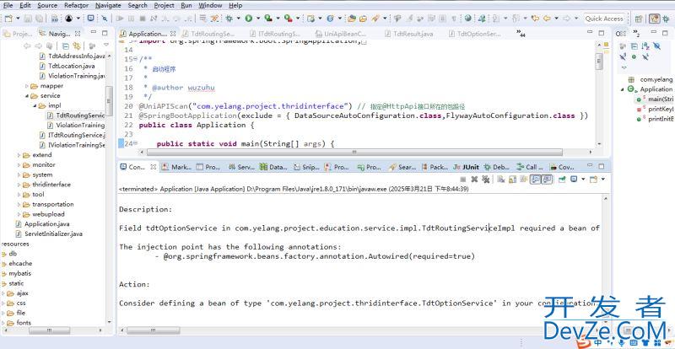Screen dimensions: 675x349
Task: Open the Debug button dropdown arrow
Action: point(238,19)
